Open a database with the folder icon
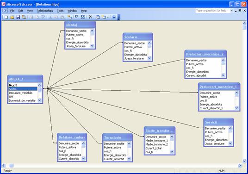This screenshot has height=174, width=248. pos(12,17)
